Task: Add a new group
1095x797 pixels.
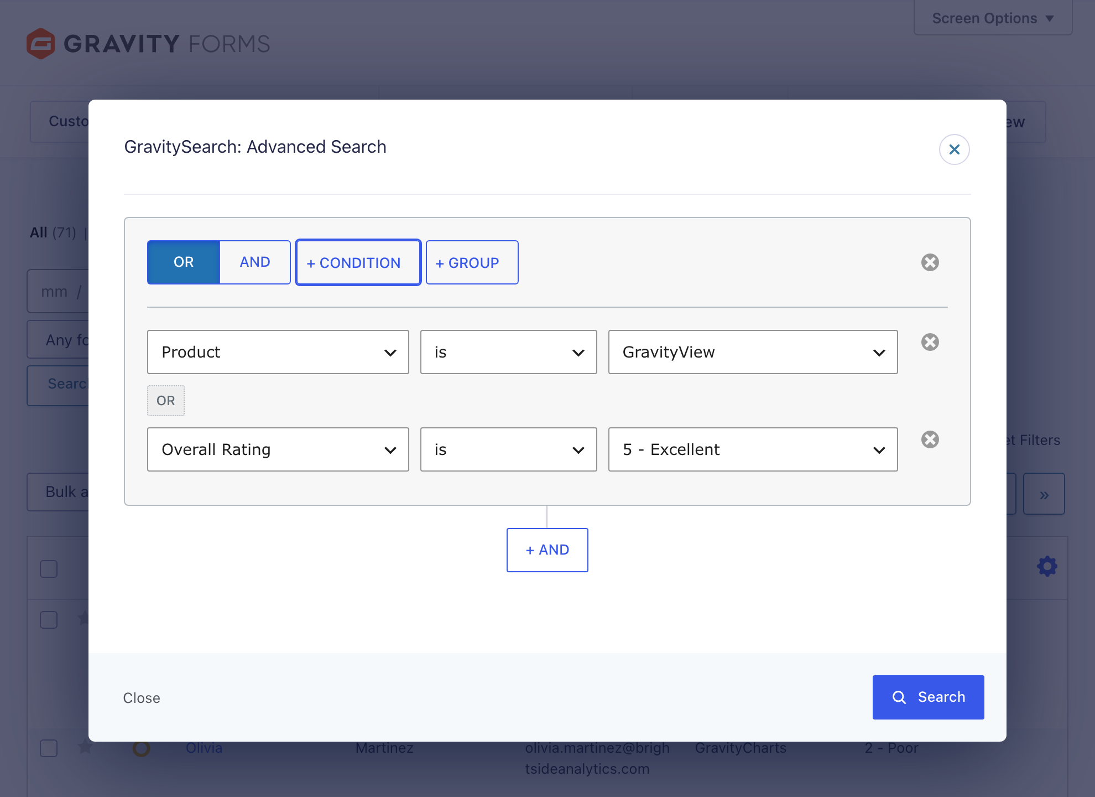Action: point(472,262)
